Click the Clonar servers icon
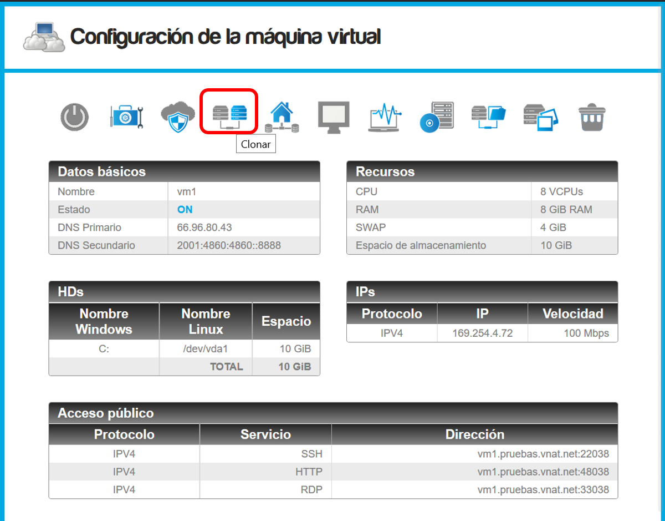Screen dimensions: 665x521 point(229,118)
